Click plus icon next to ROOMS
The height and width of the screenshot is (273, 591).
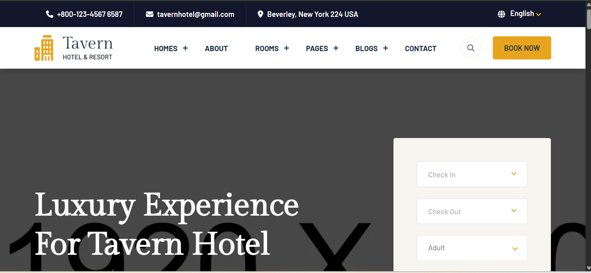point(287,48)
